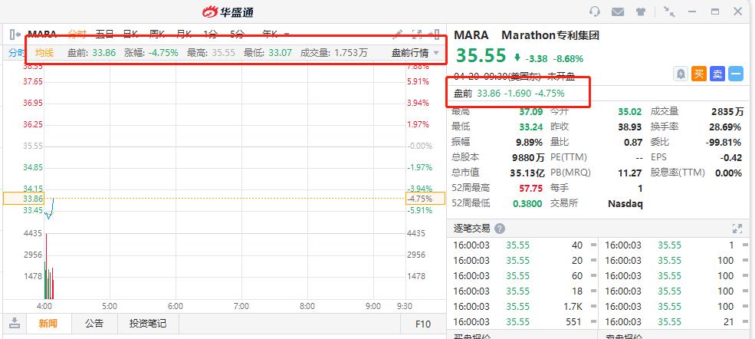Switch to compact window mode
This screenshot has width=755, height=339.
click(x=669, y=12)
